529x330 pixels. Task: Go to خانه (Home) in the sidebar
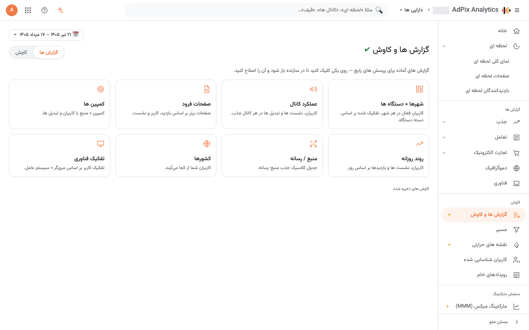pyautogui.click(x=483, y=31)
